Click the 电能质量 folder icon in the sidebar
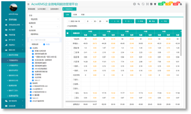Screen dimensions: 191x114 pos(6,35)
